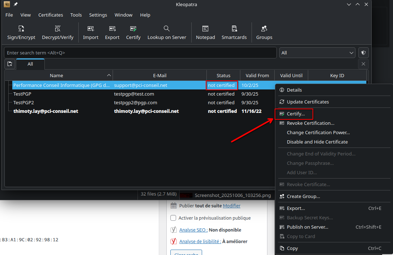Click the 'Modifier' link
This screenshot has height=255, width=393.
[232, 206]
